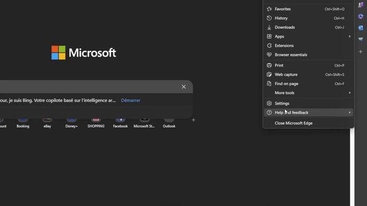Screen dimensions: 367x206
Task: Expand the Apps submenu arrow
Action: 350,37
